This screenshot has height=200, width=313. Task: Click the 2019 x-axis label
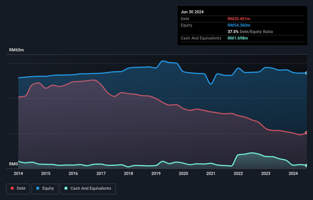tap(156, 173)
